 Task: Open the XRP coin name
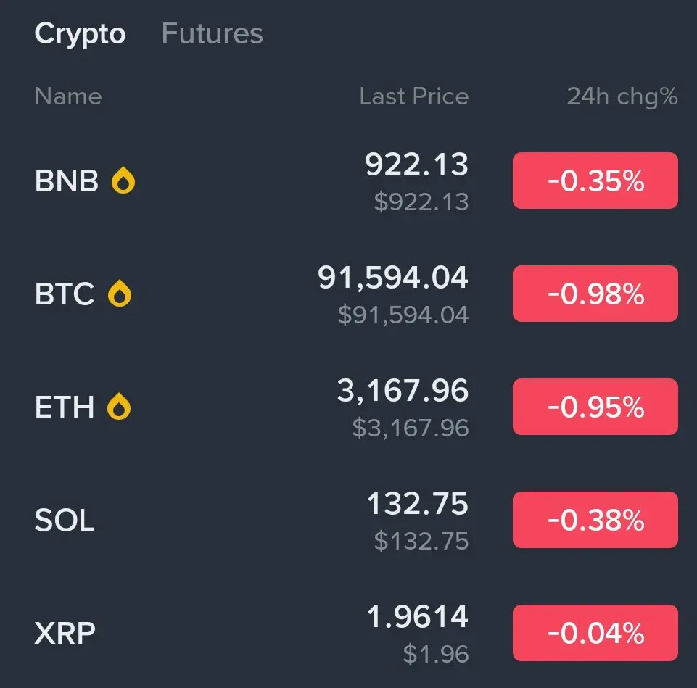click(x=65, y=634)
